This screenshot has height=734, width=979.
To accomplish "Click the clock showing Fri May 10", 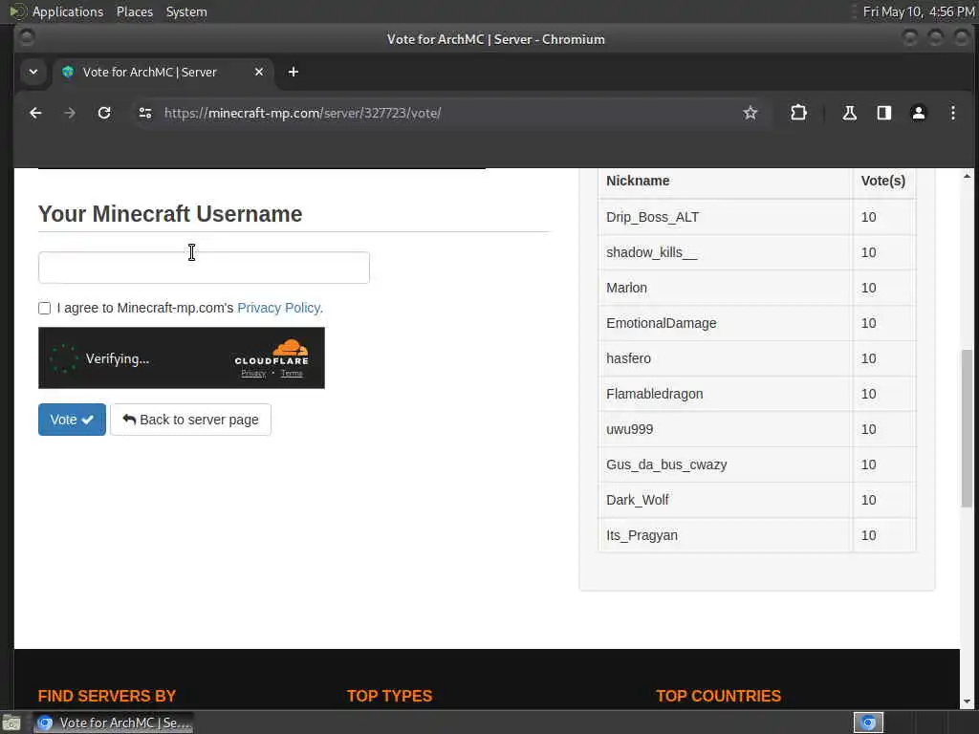I will 918,11.
